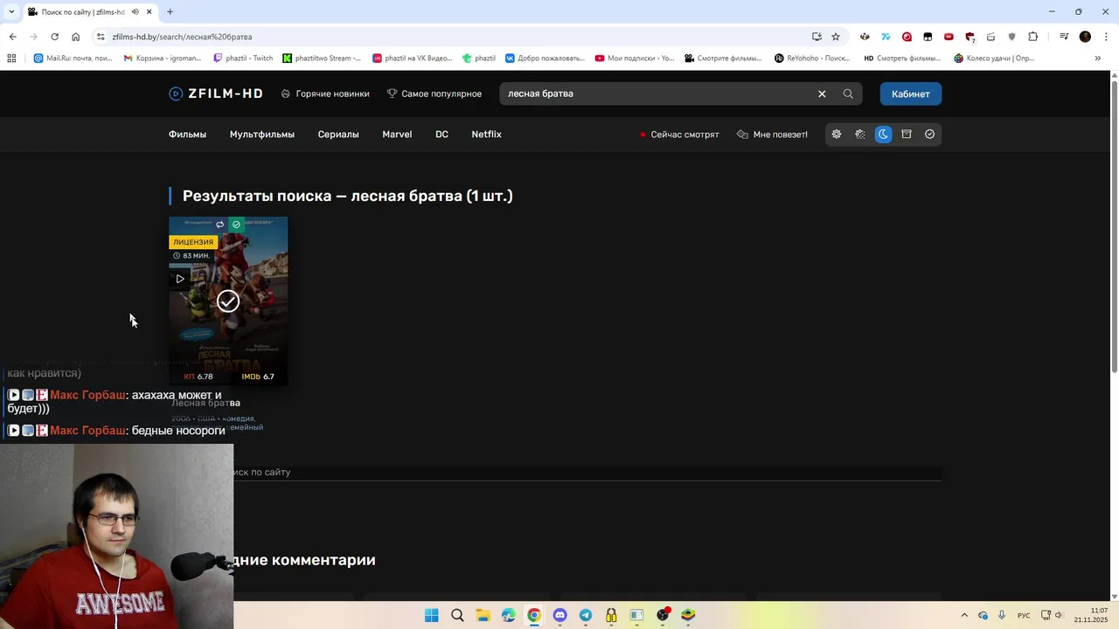Open taskbar search magnifier
Viewport: 1119px width, 629px height.
(457, 615)
